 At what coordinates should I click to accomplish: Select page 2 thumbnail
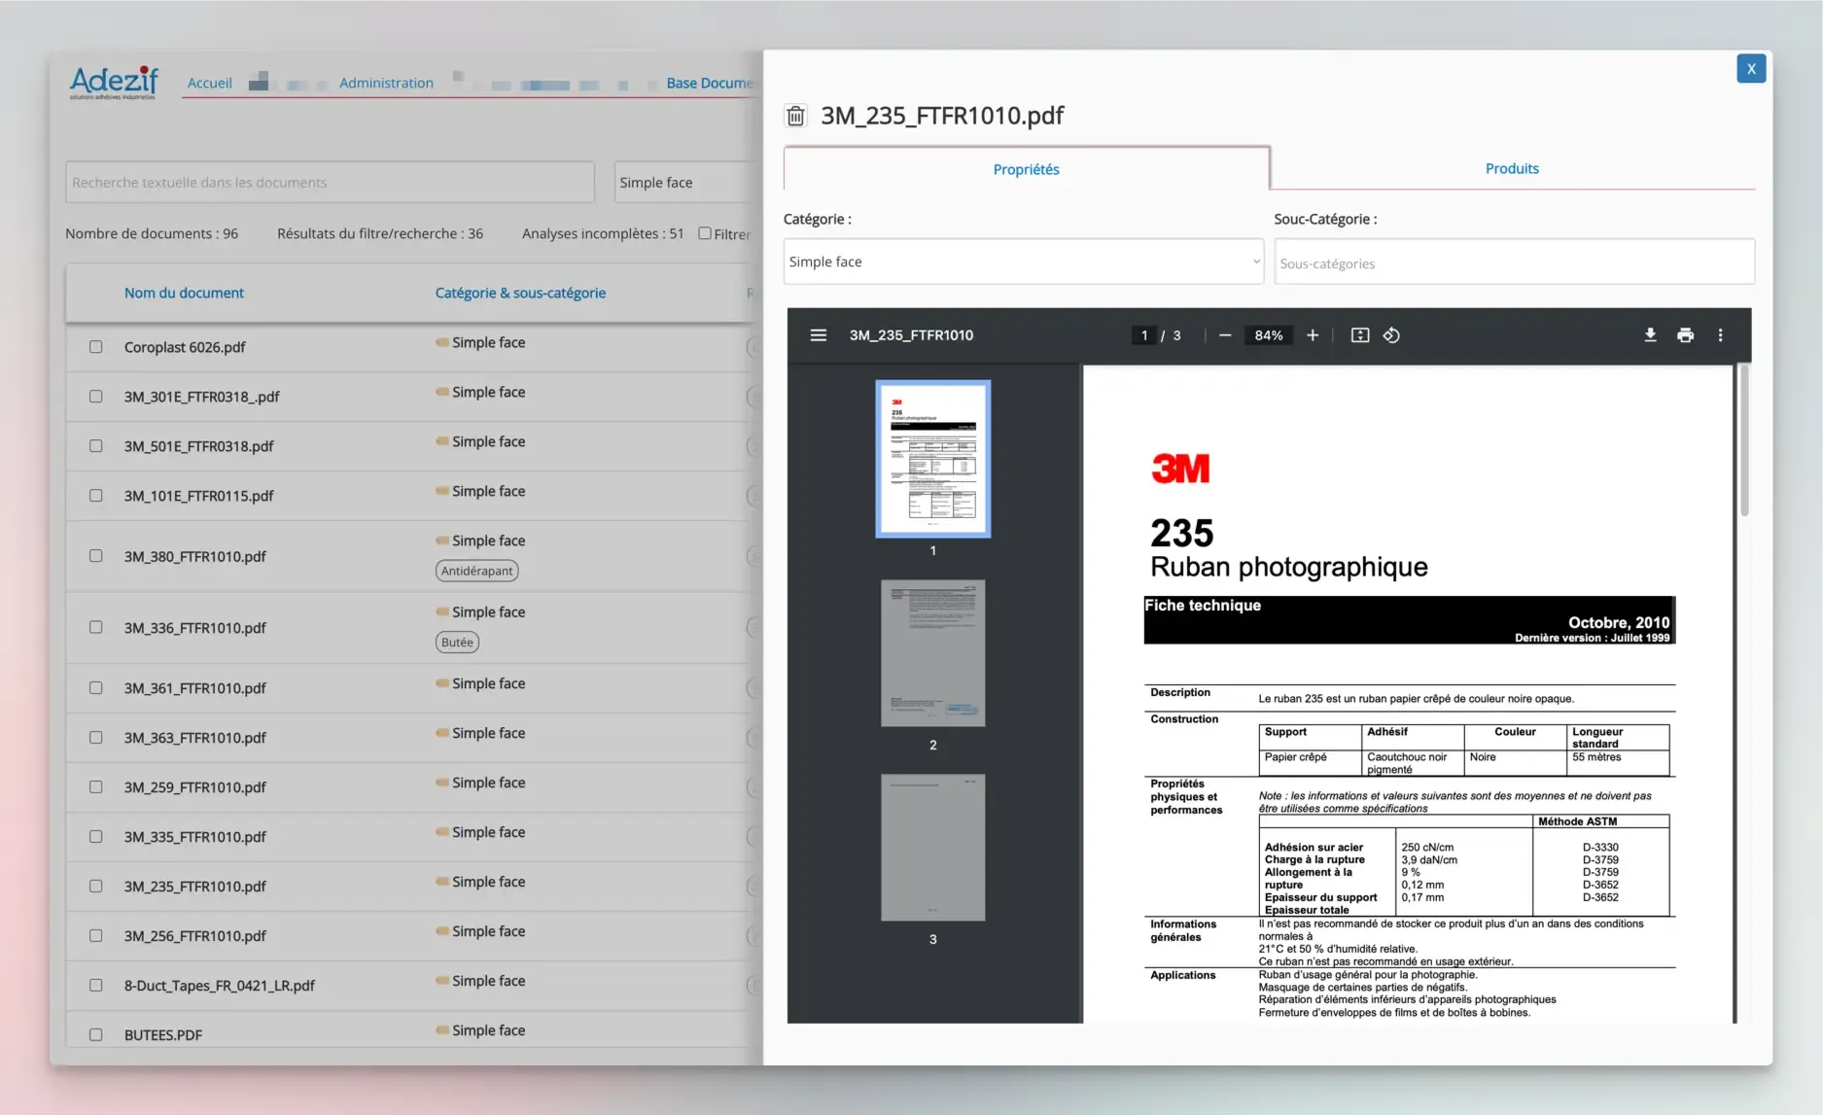[x=932, y=653]
